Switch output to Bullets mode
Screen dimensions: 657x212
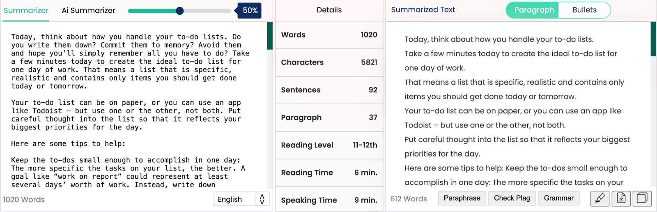[x=584, y=10]
